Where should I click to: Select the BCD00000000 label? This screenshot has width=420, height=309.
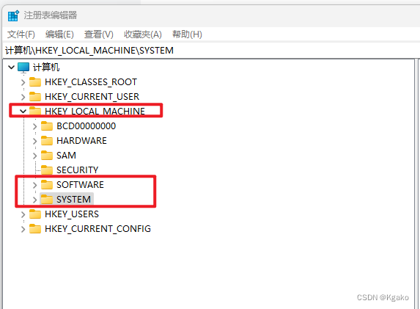pyautogui.click(x=86, y=126)
